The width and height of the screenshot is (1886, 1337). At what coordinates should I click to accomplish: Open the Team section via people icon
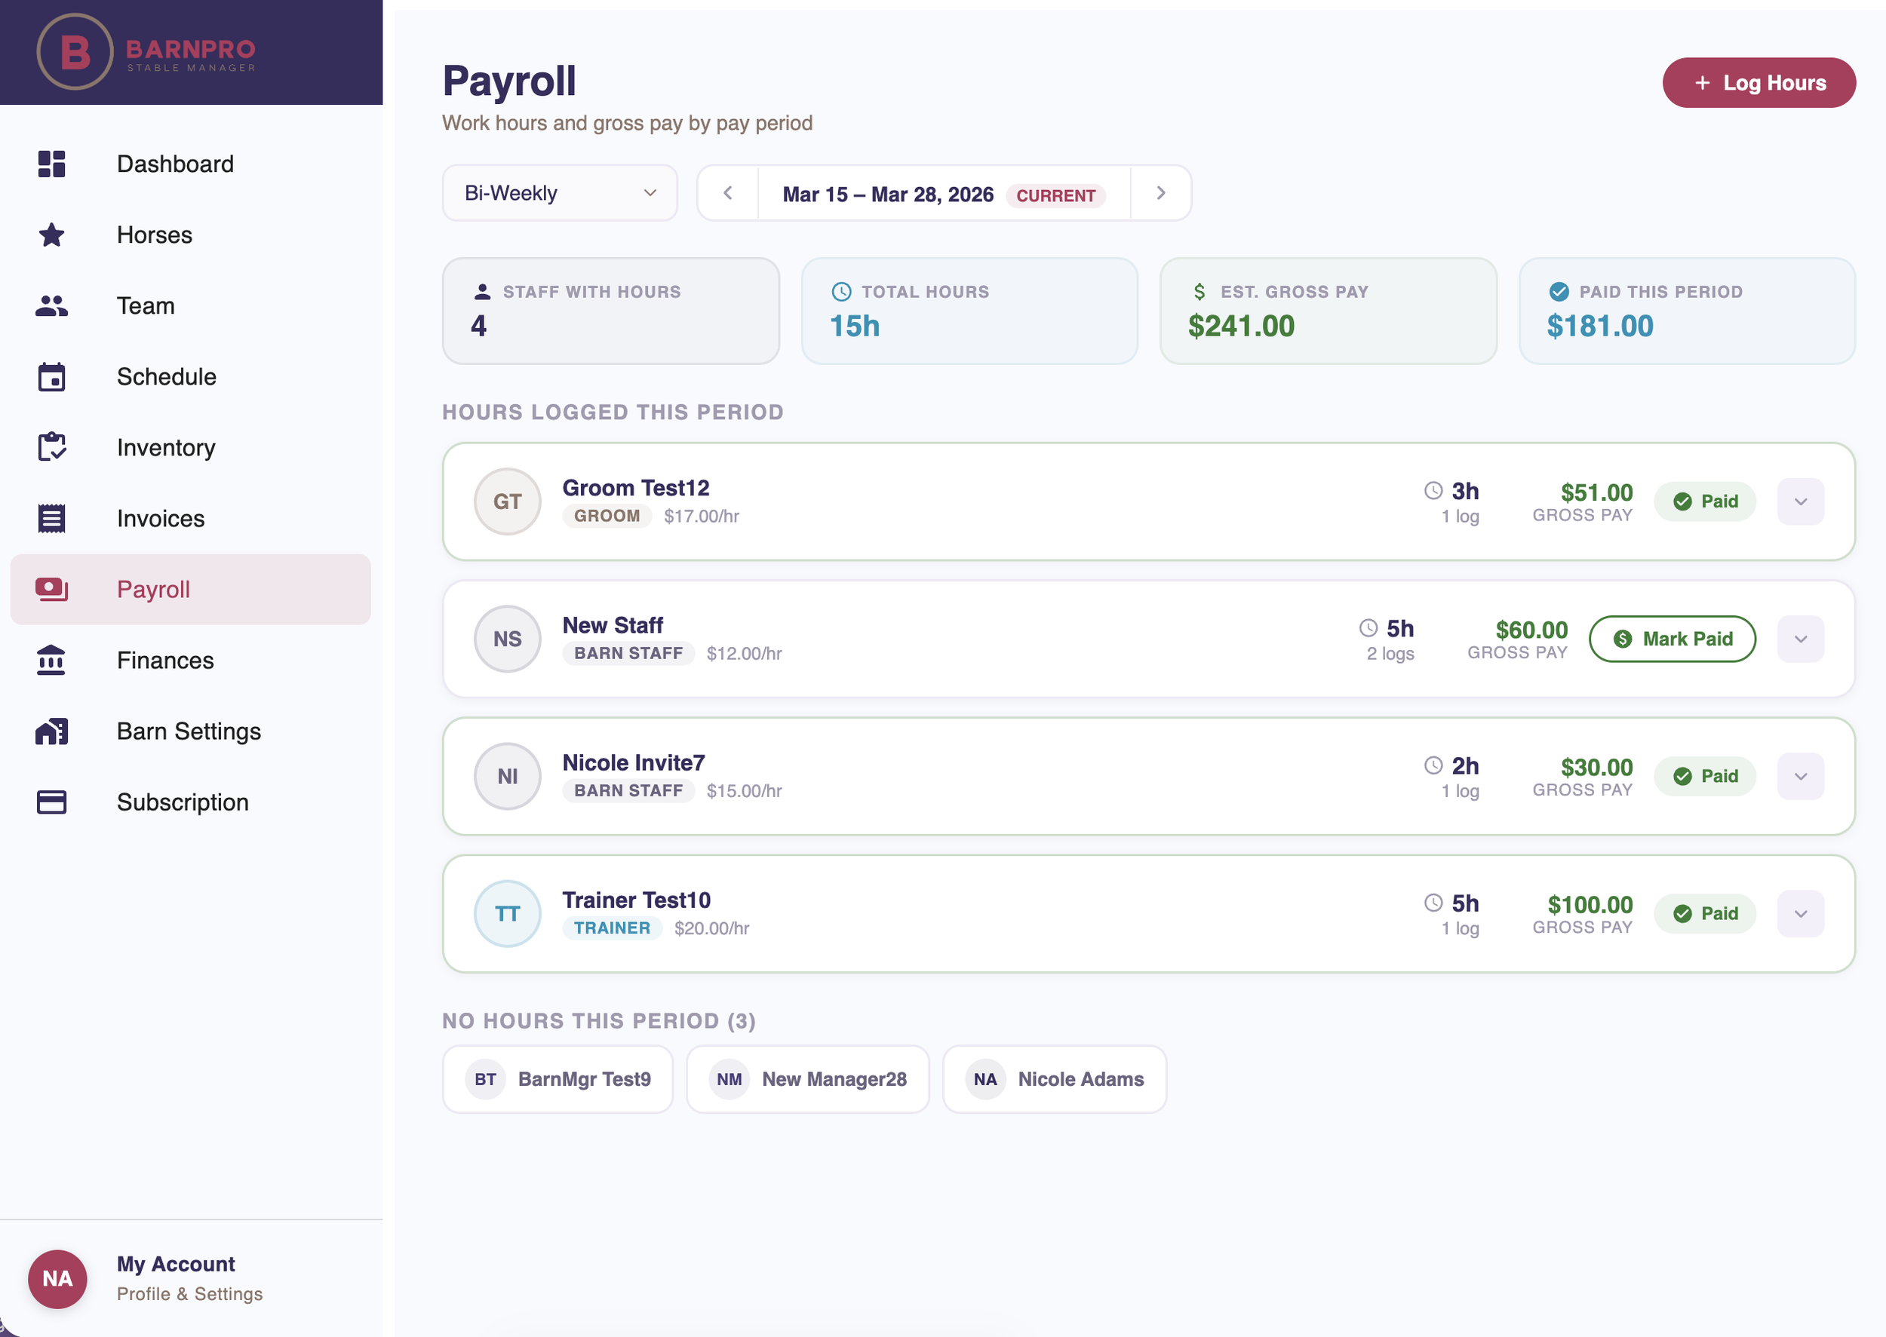point(51,305)
